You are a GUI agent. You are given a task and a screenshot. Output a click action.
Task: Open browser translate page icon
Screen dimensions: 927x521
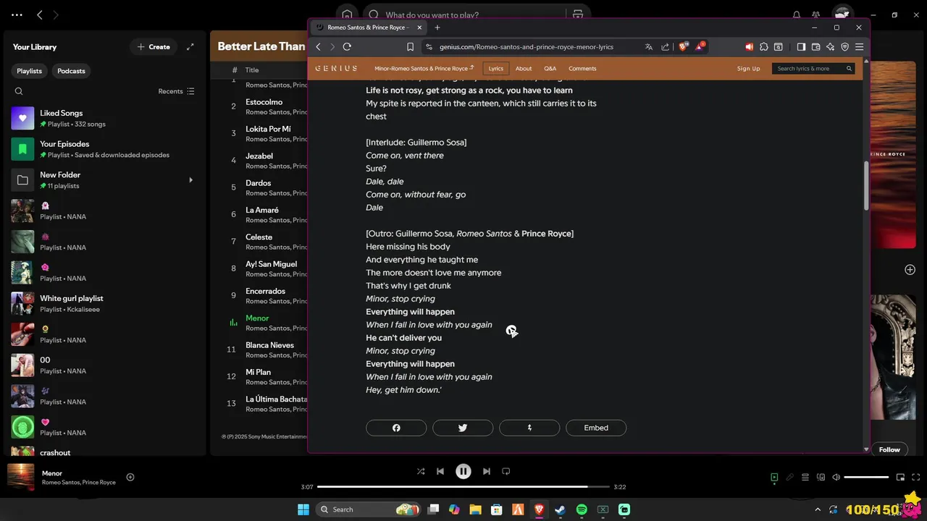[x=649, y=46]
